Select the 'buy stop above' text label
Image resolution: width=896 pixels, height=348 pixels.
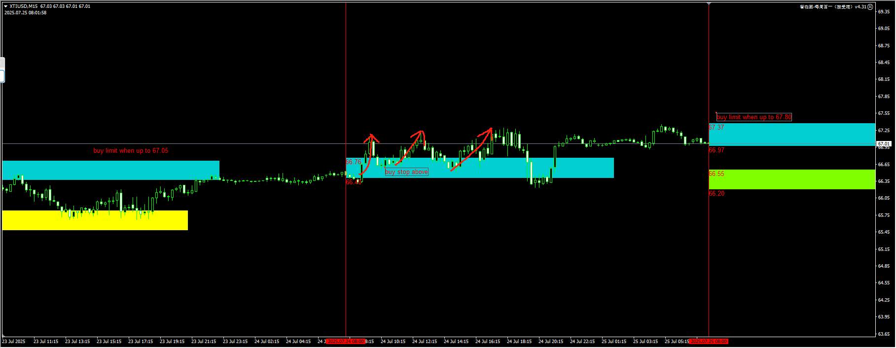tap(406, 172)
